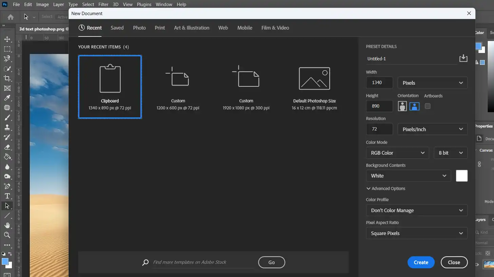The height and width of the screenshot is (277, 494).
Task: Set orientation to landscape
Action: pyautogui.click(x=414, y=106)
